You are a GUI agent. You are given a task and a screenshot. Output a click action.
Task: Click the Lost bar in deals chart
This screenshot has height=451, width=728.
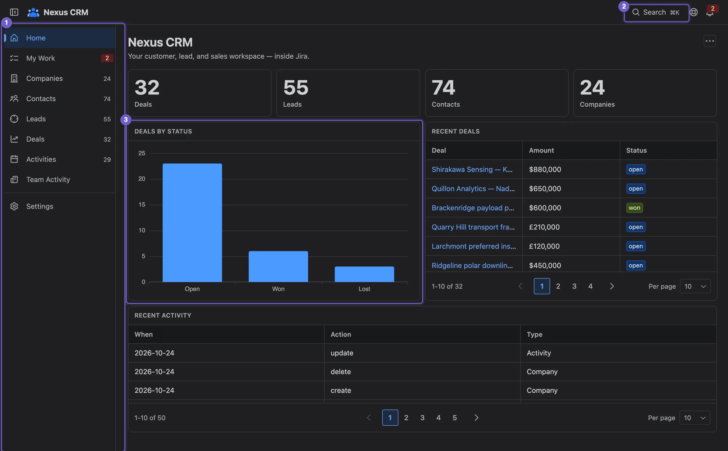tap(364, 275)
